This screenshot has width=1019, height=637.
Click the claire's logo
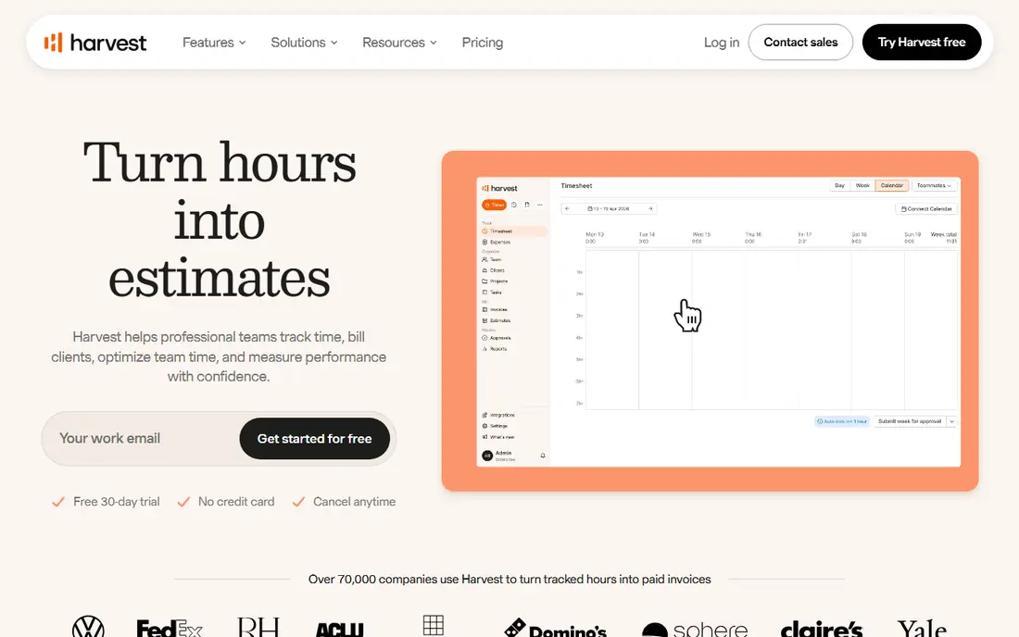[x=822, y=629]
